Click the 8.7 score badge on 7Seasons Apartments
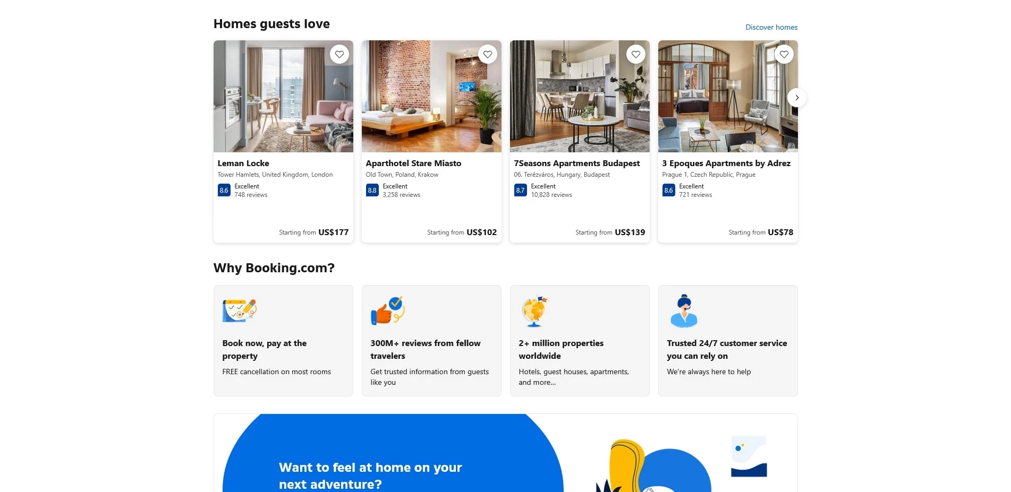 [x=520, y=190]
